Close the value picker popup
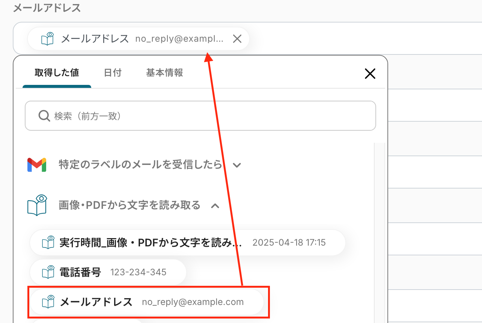 coord(370,74)
